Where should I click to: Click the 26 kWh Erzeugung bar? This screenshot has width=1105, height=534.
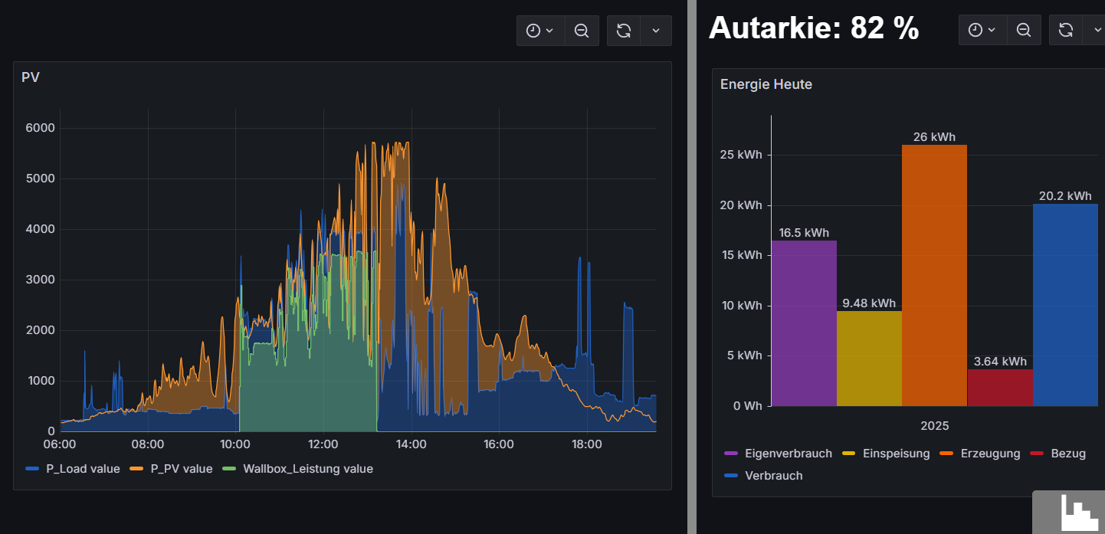(934, 276)
